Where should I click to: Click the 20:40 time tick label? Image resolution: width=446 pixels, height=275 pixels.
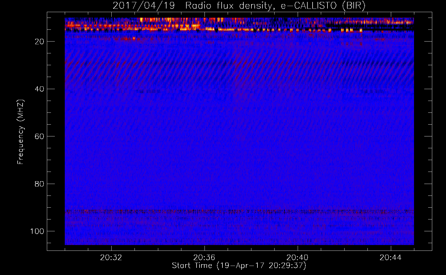pos(297,258)
